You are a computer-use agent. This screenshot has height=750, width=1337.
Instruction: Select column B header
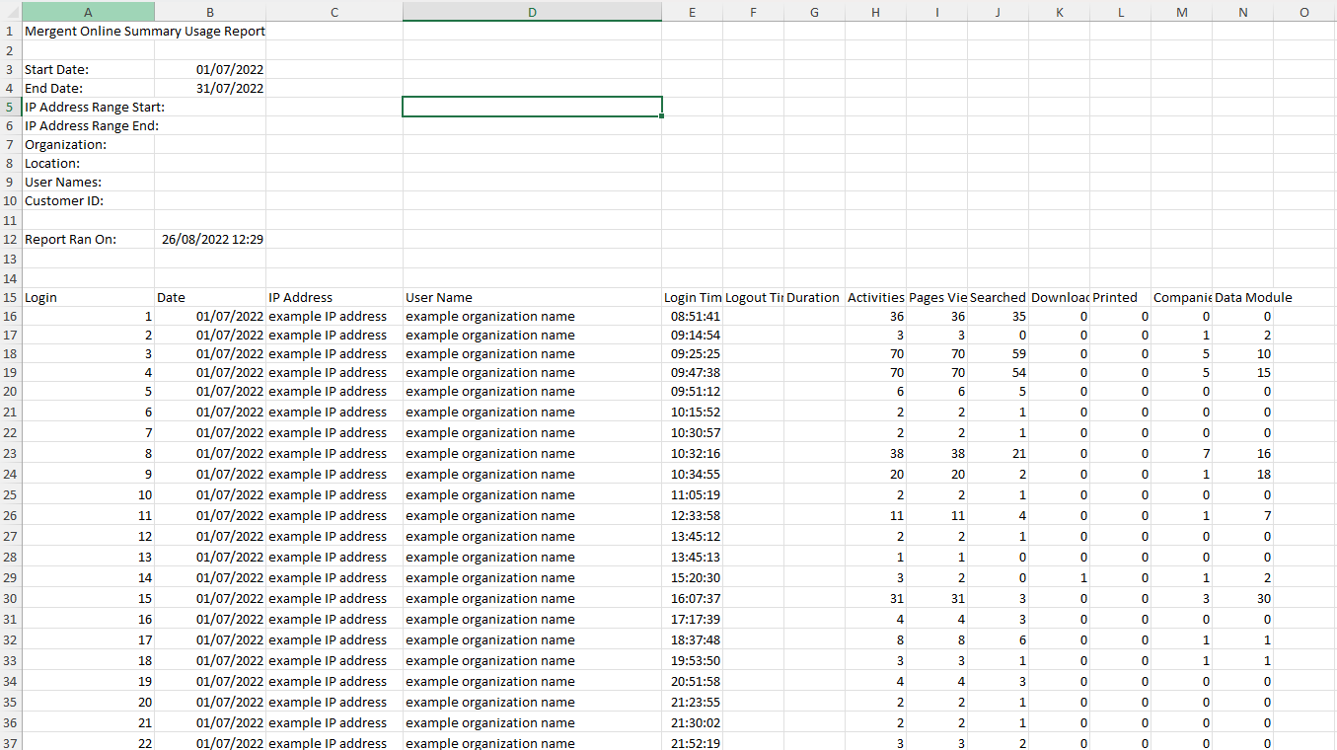click(x=210, y=12)
